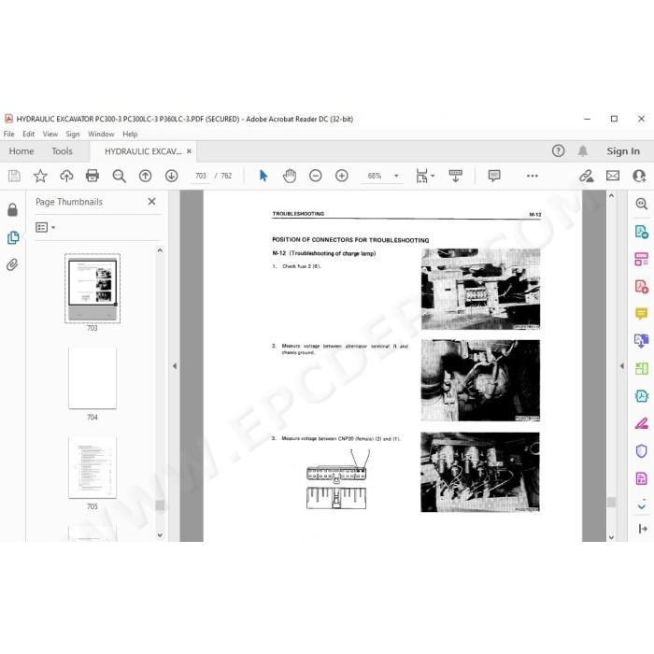The height and width of the screenshot is (654, 654).
Task: Show more tools with the down chevron
Action: [642, 505]
